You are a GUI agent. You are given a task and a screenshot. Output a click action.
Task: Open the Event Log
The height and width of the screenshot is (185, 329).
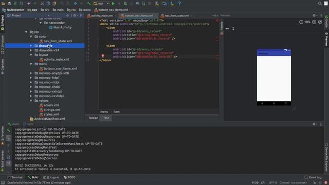click(313, 177)
